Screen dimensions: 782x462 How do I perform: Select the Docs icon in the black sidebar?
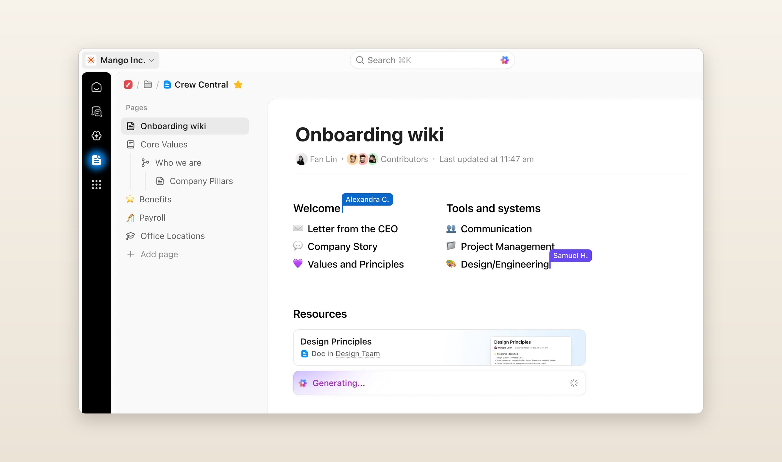pyautogui.click(x=96, y=160)
